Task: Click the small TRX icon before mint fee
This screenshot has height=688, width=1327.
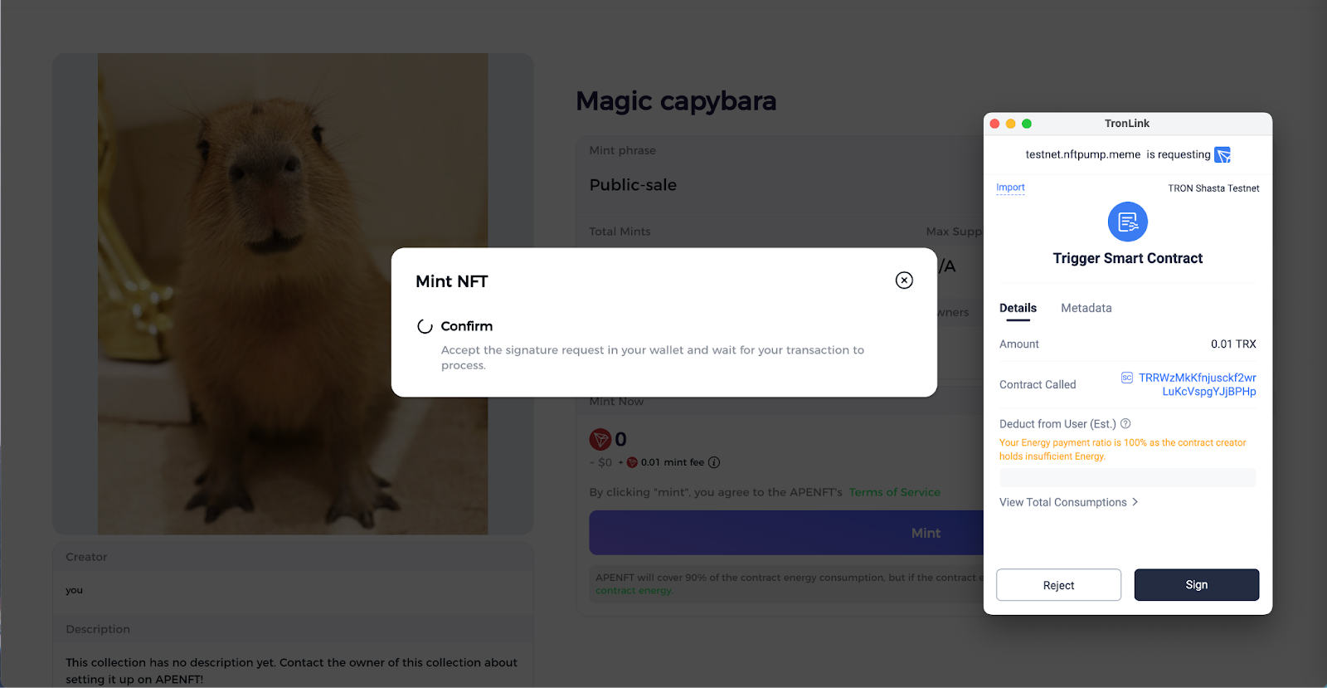Action: (x=632, y=462)
